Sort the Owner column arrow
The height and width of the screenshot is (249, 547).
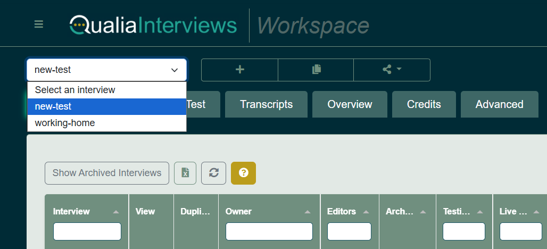pyautogui.click(x=308, y=212)
